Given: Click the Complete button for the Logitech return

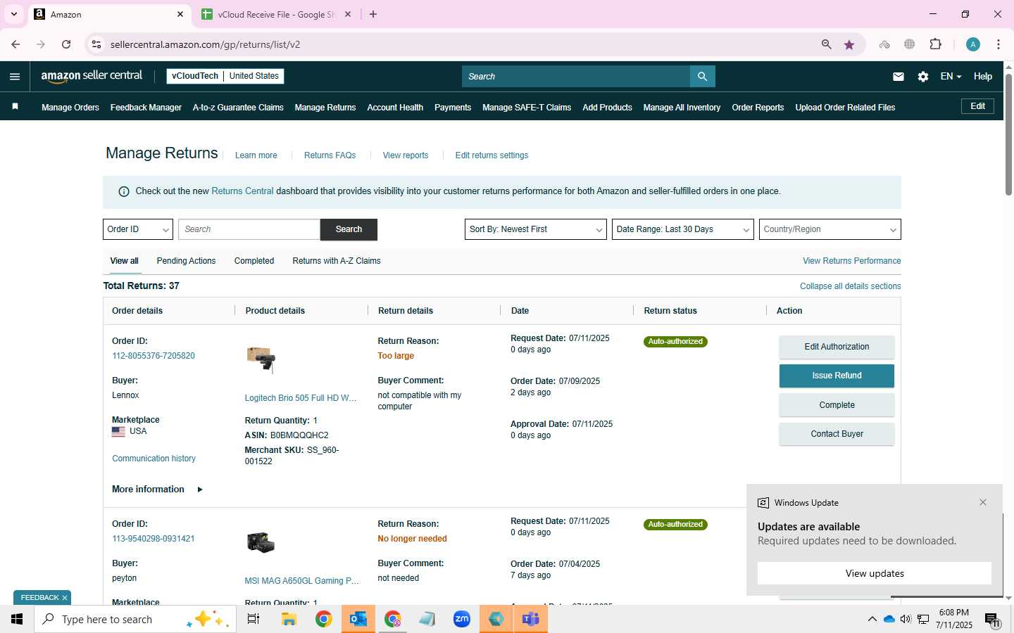Looking at the screenshot, I should click(x=837, y=405).
